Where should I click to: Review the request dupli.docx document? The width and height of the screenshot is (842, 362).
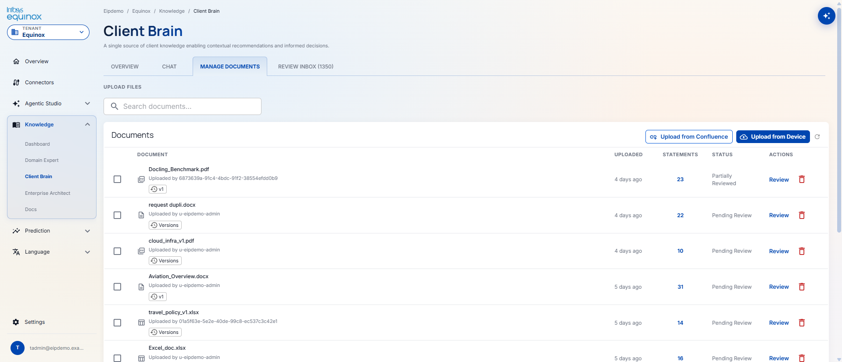pyautogui.click(x=779, y=215)
